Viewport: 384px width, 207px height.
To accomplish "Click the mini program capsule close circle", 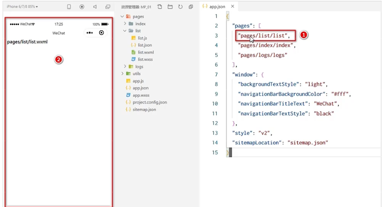I will pos(102,33).
